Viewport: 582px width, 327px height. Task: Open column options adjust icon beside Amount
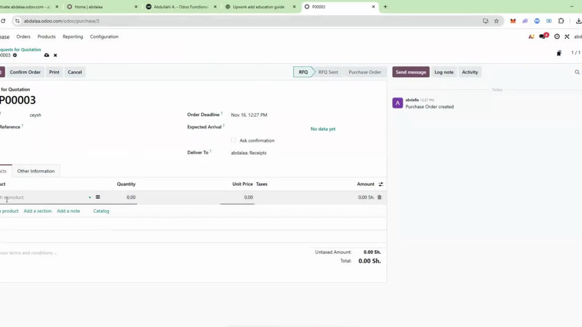381,184
